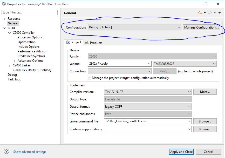The width and height of the screenshot is (225, 158).
Task: Click the yellow Back navigation arrow
Action: (x=201, y=13)
